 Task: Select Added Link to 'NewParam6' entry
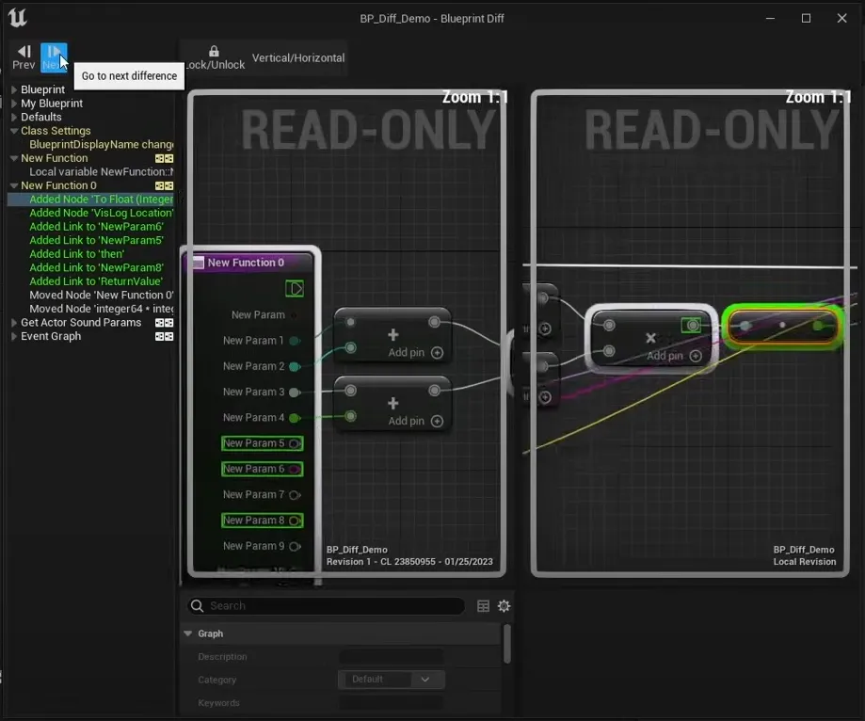pyautogui.click(x=97, y=227)
